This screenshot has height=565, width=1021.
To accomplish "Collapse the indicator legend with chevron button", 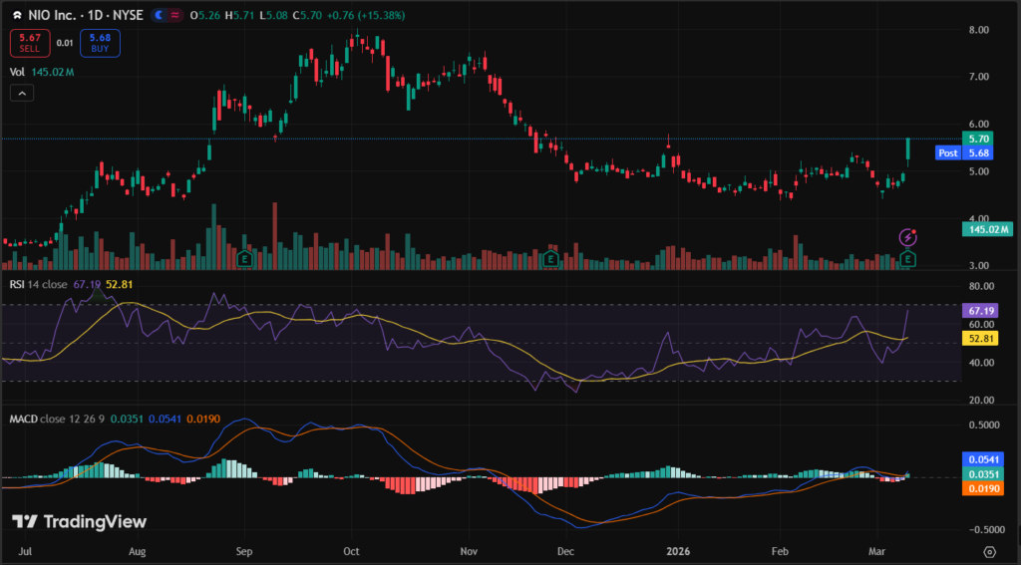I will tap(22, 93).
